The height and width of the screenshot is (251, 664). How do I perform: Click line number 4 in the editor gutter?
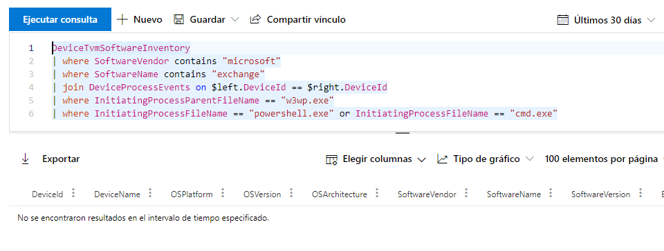(31, 88)
